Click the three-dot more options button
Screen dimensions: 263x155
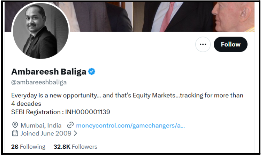(x=203, y=45)
